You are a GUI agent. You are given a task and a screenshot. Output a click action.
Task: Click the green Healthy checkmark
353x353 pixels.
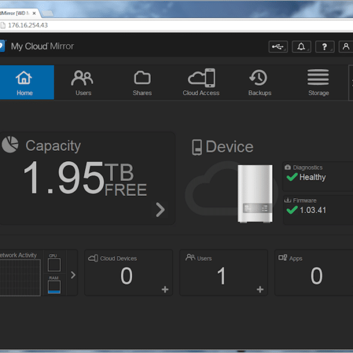pos(292,177)
